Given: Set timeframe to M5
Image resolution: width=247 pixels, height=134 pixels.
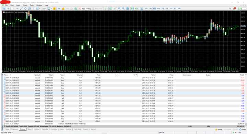Looking at the screenshot, I should pyautogui.click(x=151, y=9).
